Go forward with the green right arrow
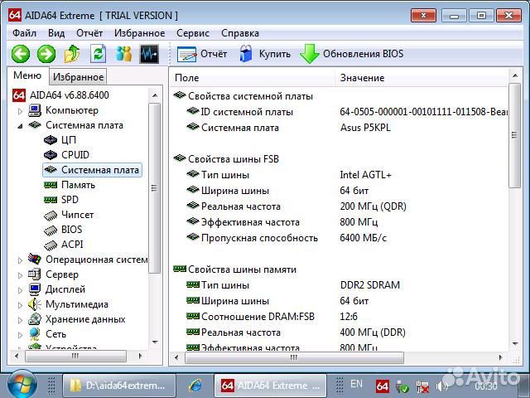The image size is (530, 398). (x=46, y=54)
